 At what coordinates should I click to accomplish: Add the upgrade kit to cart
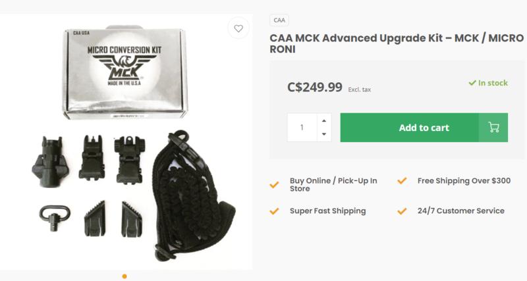point(424,128)
